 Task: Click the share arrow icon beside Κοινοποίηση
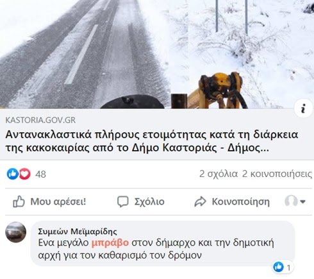pos(200,201)
